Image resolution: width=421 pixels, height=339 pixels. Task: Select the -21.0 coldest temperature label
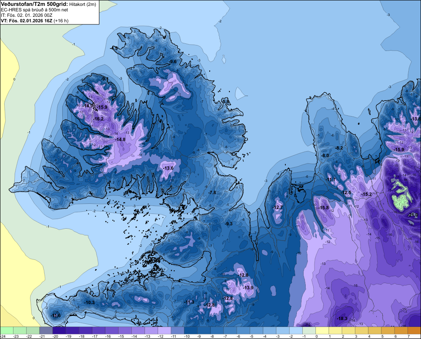pos(413,215)
